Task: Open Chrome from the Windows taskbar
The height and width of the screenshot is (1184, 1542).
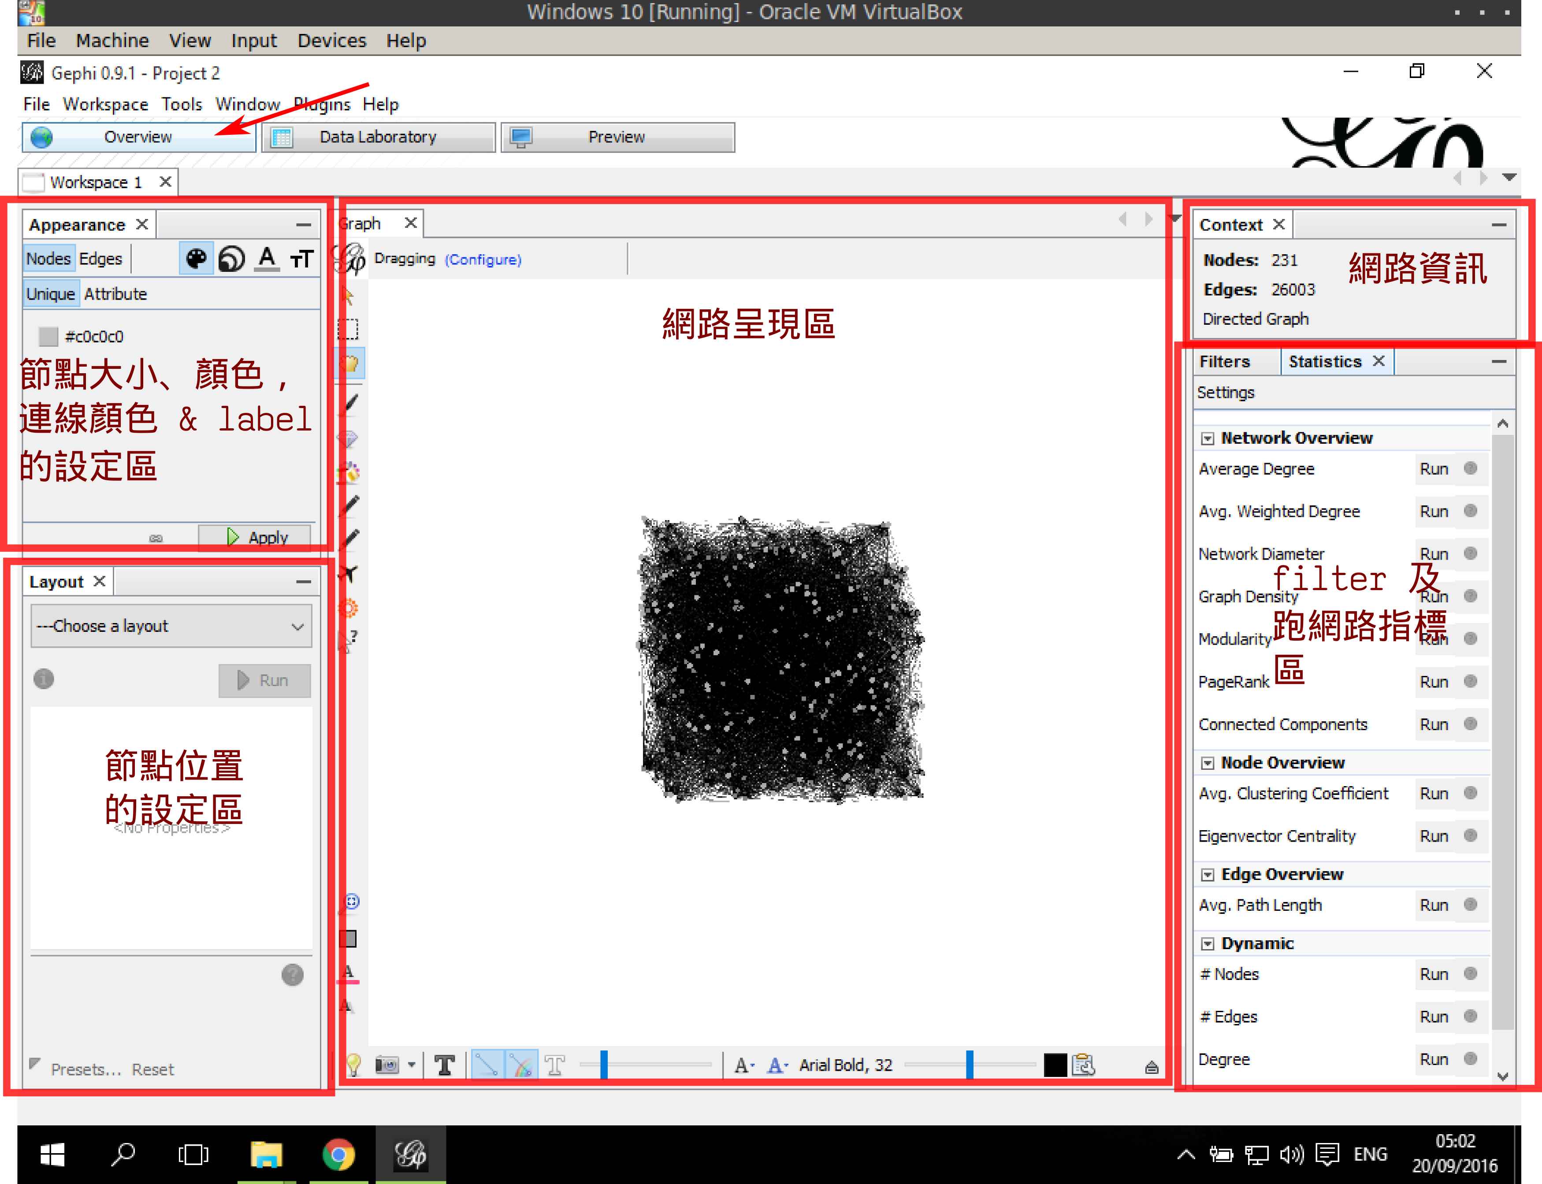Action: 338,1154
